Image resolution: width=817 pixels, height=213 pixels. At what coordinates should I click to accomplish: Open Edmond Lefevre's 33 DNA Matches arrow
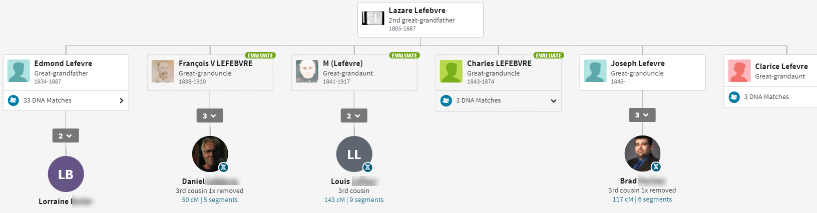pyautogui.click(x=121, y=100)
